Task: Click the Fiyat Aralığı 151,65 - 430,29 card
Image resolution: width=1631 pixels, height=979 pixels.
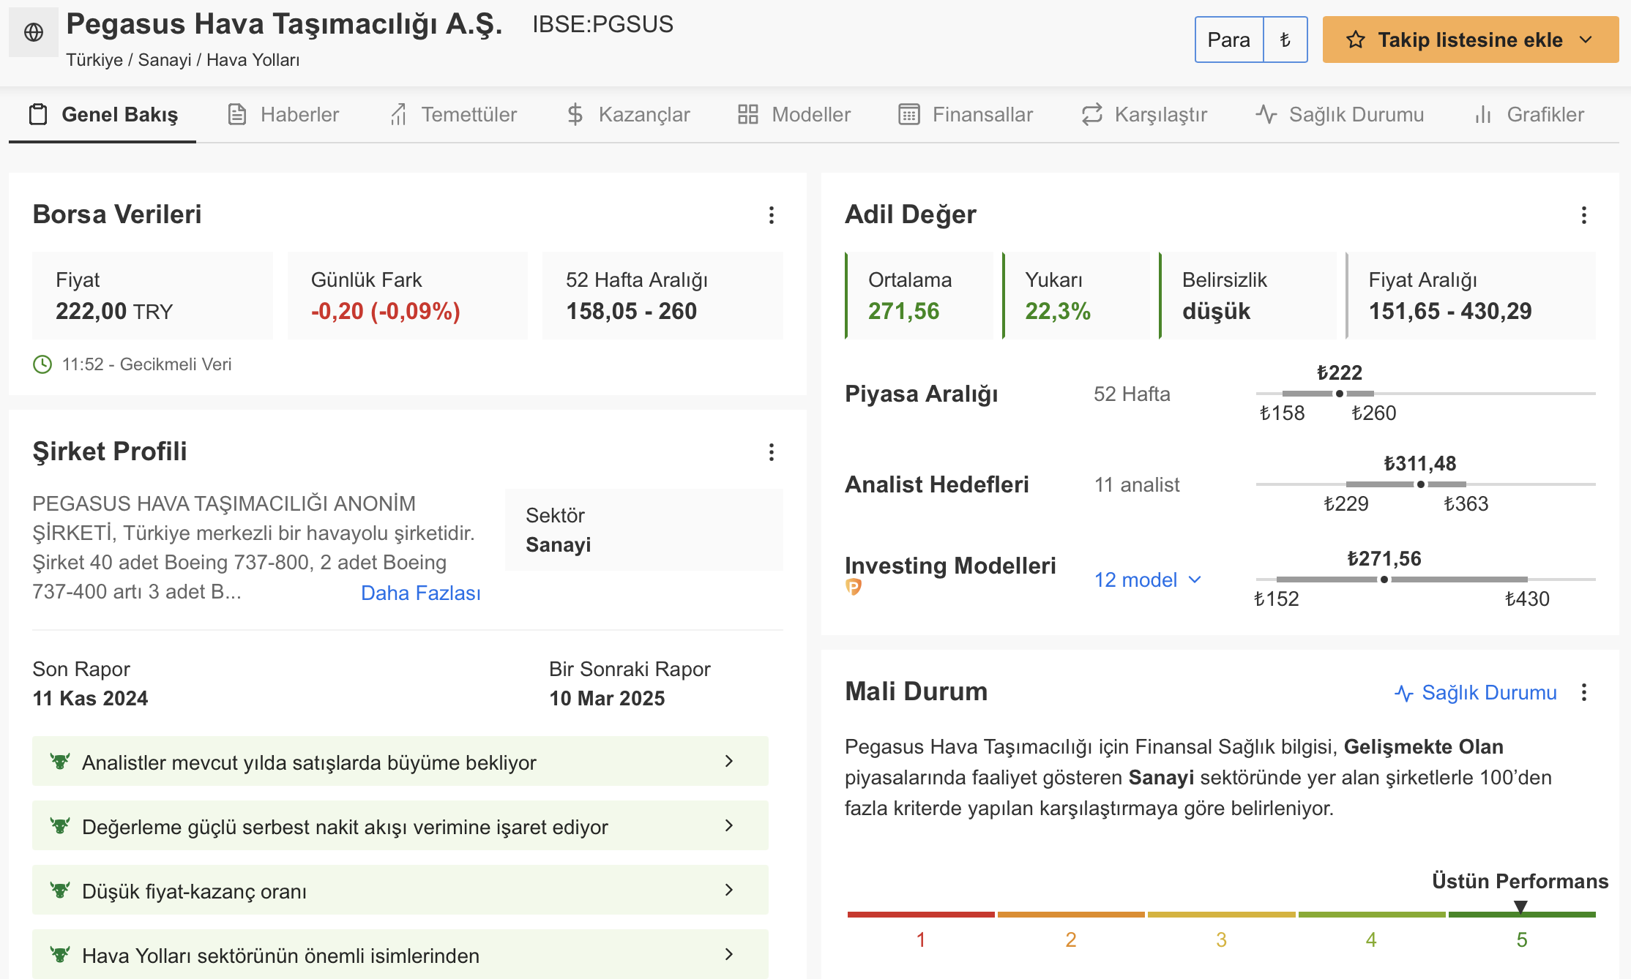Action: point(1471,296)
